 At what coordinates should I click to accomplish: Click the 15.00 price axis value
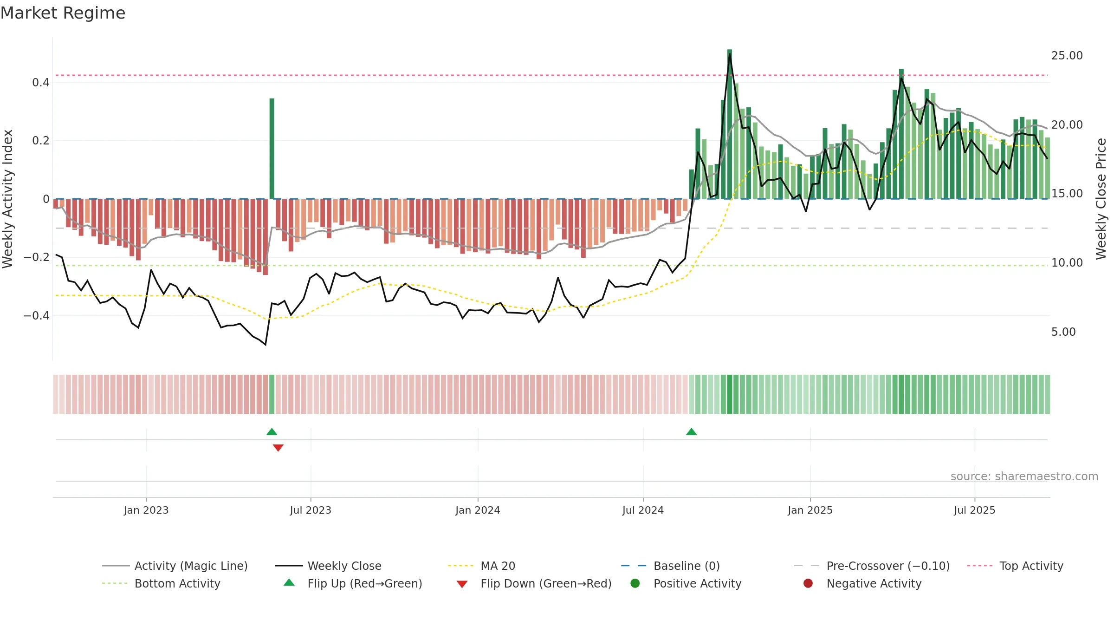[1067, 194]
